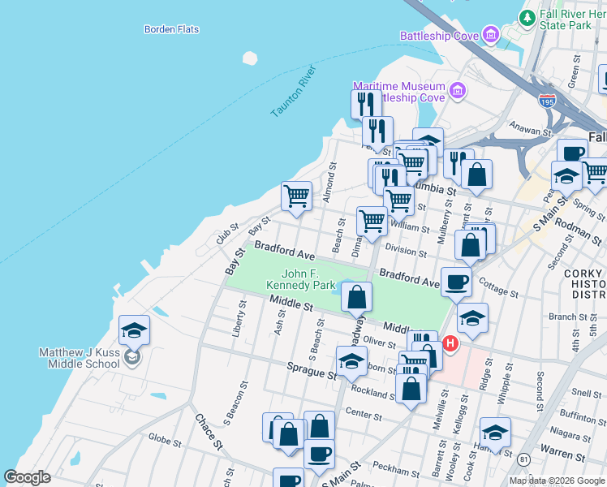Click the Buffinton St label
This screenshot has height=487, width=607.
click(x=583, y=418)
